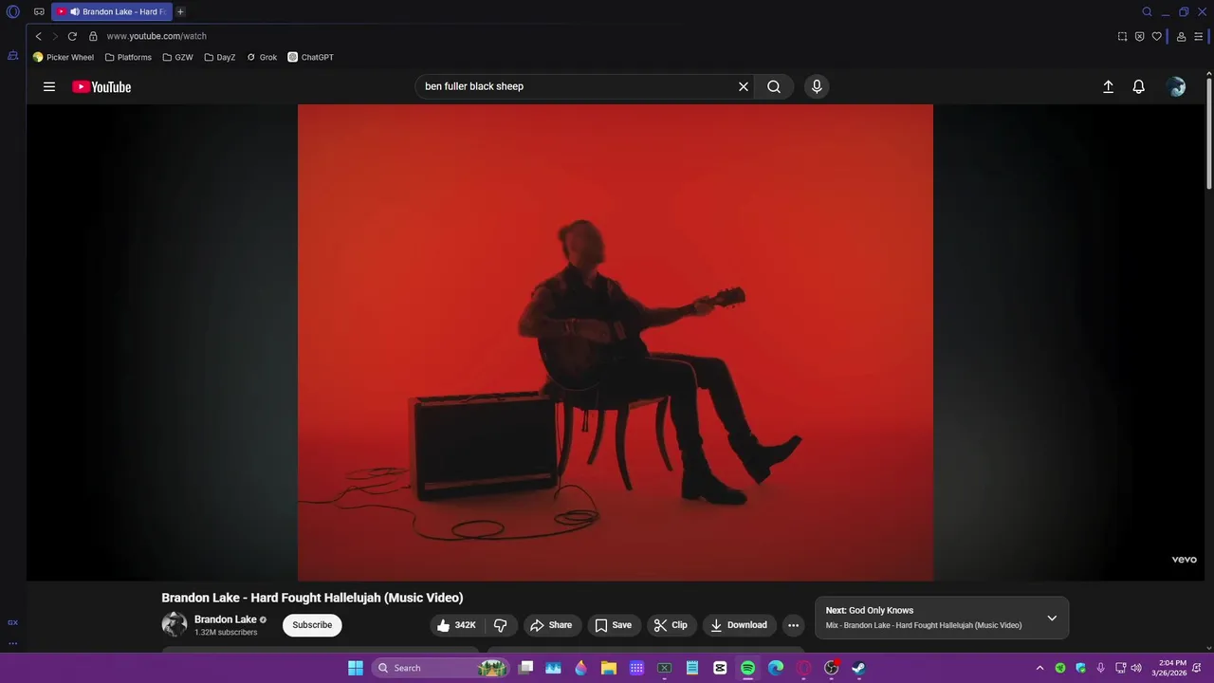This screenshot has width=1214, height=683.
Task: Click the site security padlock icon
Action: pos(93,36)
